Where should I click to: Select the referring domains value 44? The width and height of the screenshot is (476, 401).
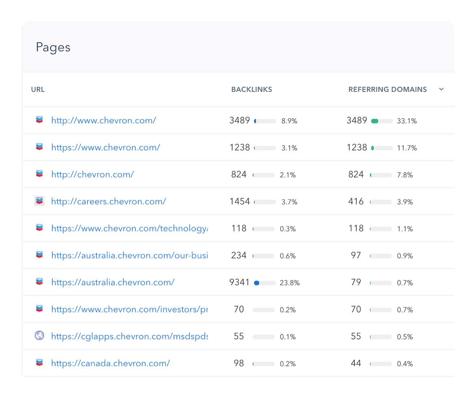[x=356, y=363]
